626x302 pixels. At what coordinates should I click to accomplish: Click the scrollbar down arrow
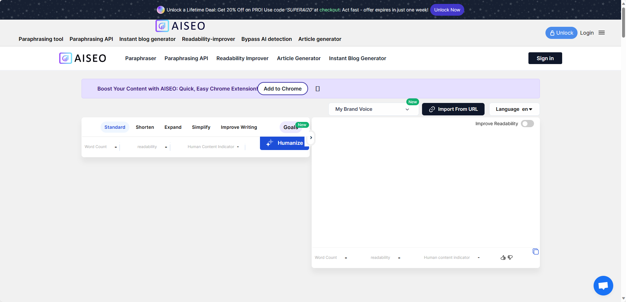[x=623, y=298]
